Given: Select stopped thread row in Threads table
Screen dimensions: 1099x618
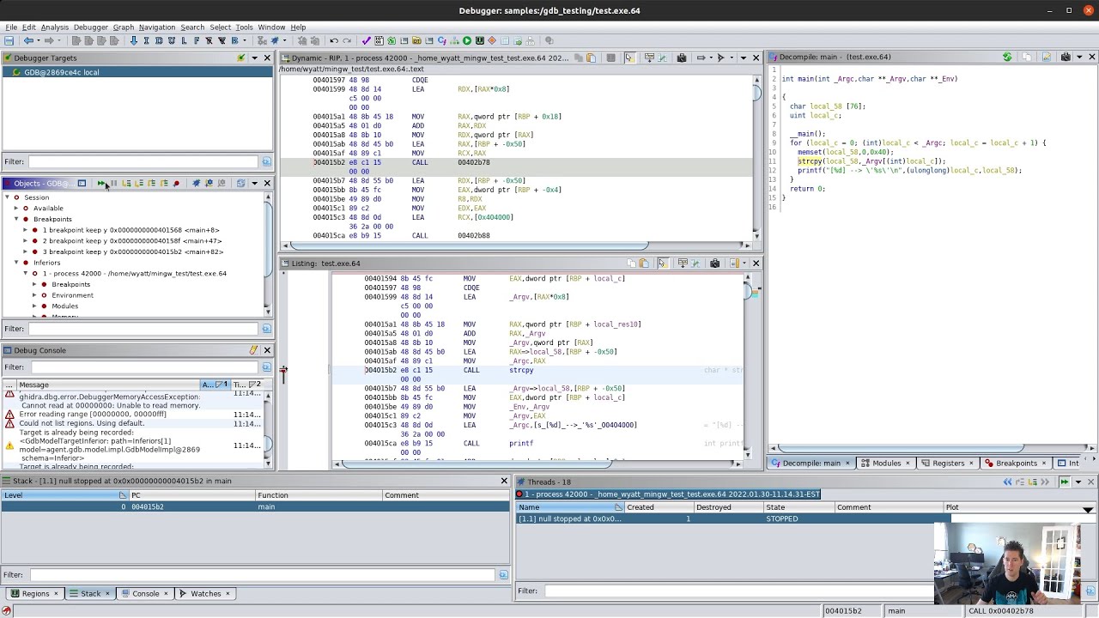Looking at the screenshot, I should tap(726, 519).
